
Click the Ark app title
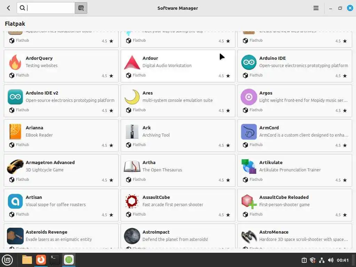coord(146,128)
